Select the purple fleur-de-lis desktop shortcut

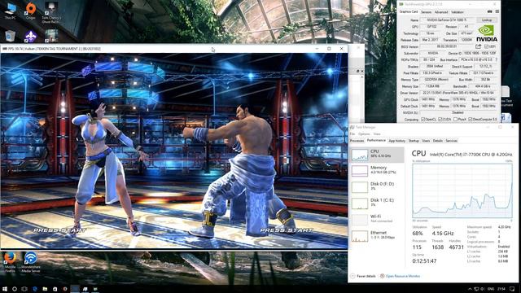pos(31,36)
